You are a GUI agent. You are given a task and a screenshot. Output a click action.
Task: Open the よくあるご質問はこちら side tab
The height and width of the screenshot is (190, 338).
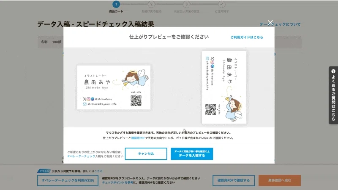pyautogui.click(x=333, y=95)
